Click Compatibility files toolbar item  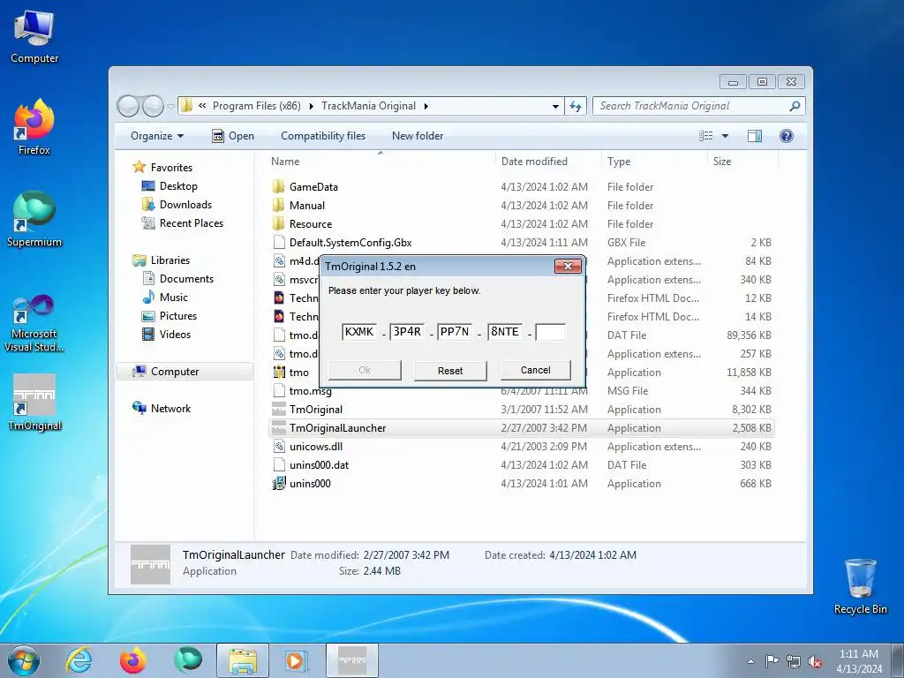[x=323, y=136]
